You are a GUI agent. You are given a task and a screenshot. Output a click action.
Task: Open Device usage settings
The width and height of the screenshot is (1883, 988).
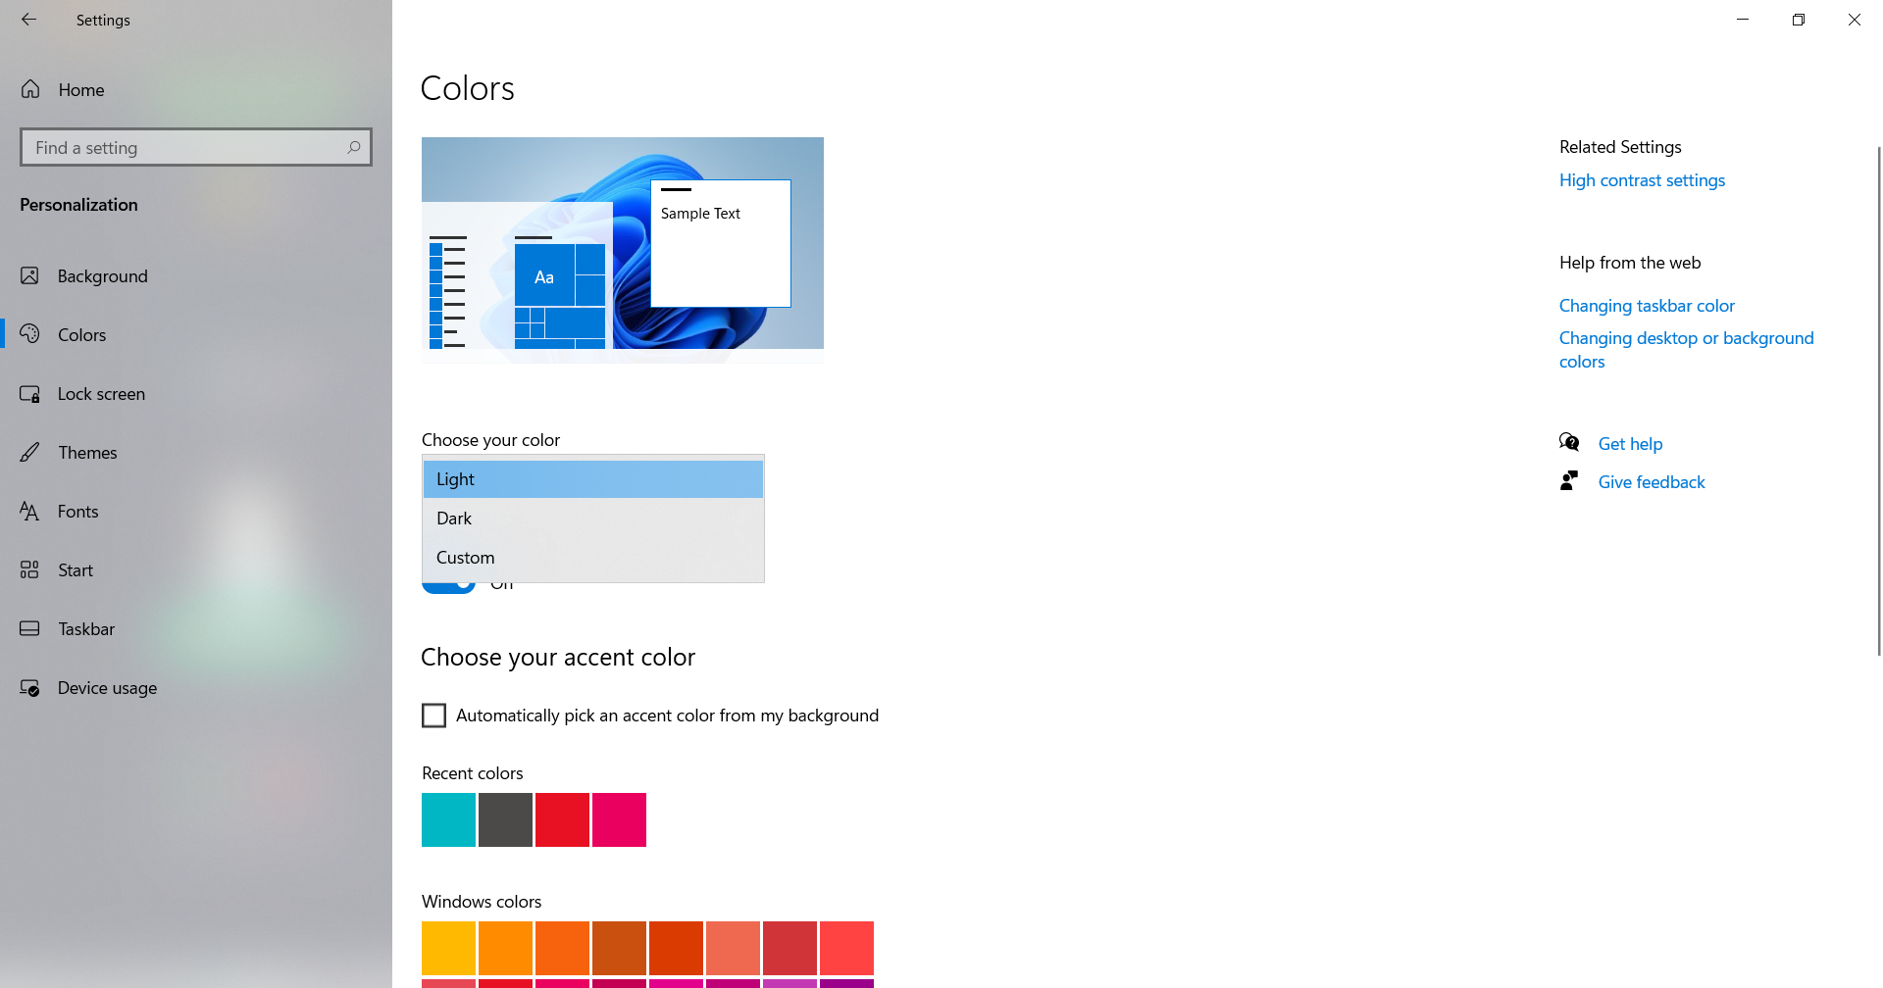196,688
